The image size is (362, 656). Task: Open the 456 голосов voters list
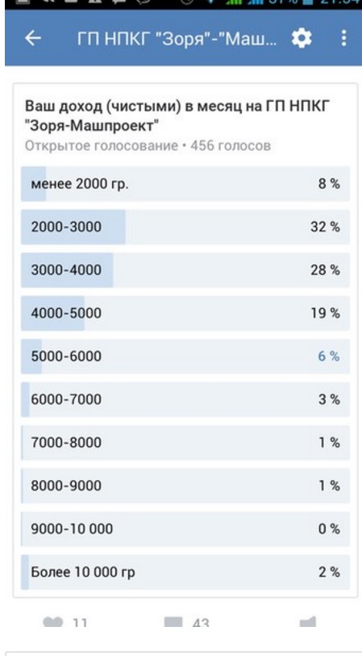pyautogui.click(x=231, y=145)
